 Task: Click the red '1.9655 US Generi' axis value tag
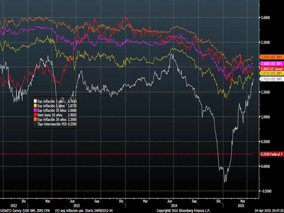coord(272,69)
